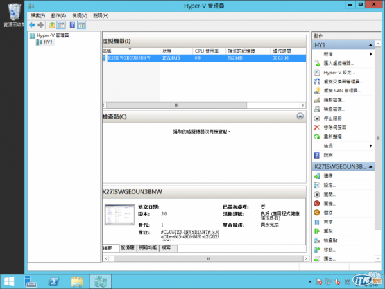Click 暫停 (Pause) VM action
Image resolution: width=385 pixels, height=289 pixels.
pyautogui.click(x=328, y=222)
